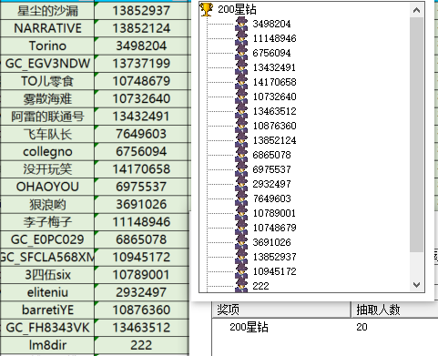This screenshot has width=438, height=356.
Task: Click the avatar icon beside tree entry 10732640
Action: pos(241,97)
